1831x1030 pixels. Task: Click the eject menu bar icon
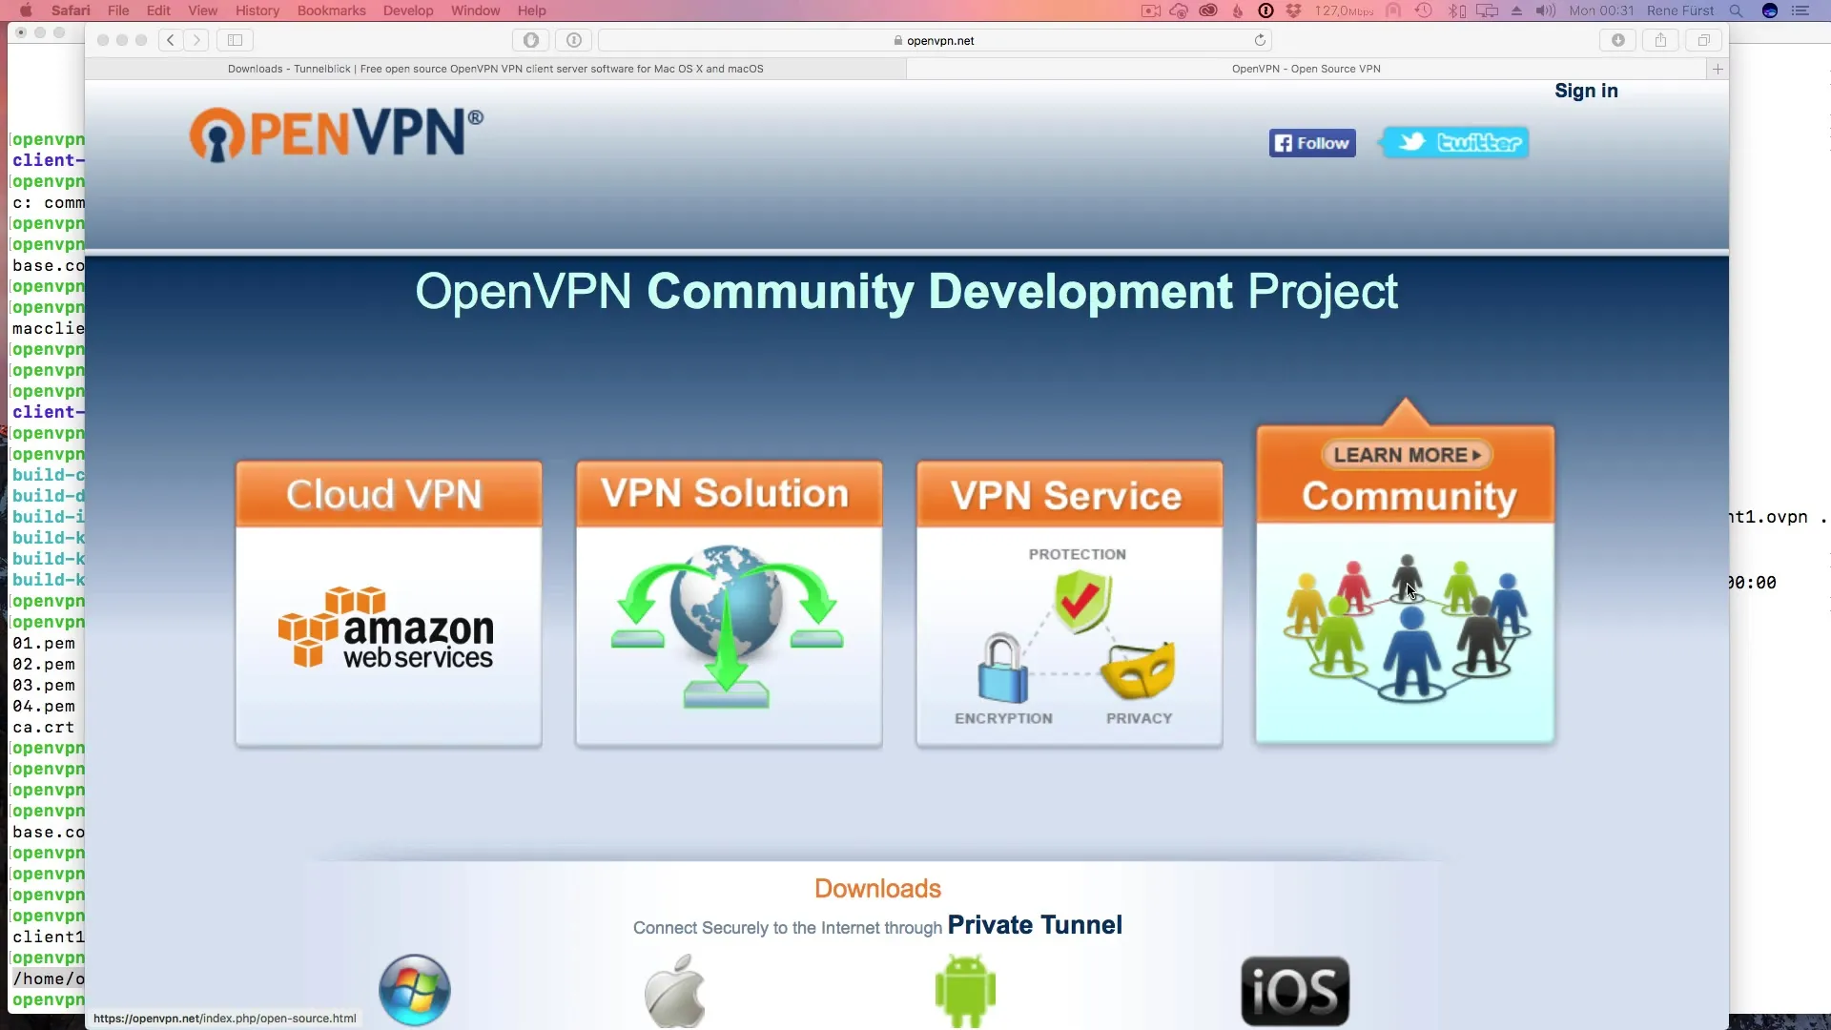pos(1516,10)
